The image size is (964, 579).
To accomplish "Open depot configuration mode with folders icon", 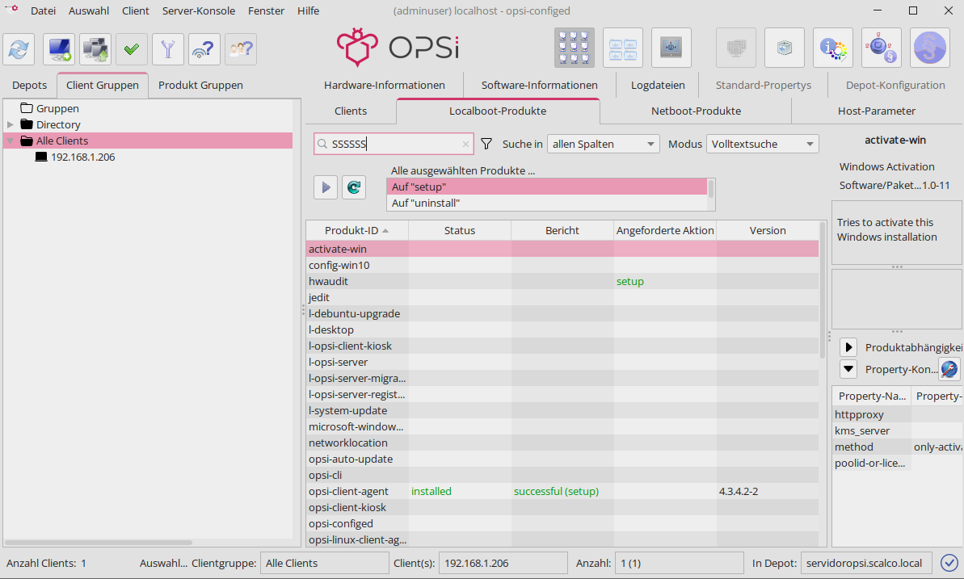I will (x=622, y=48).
